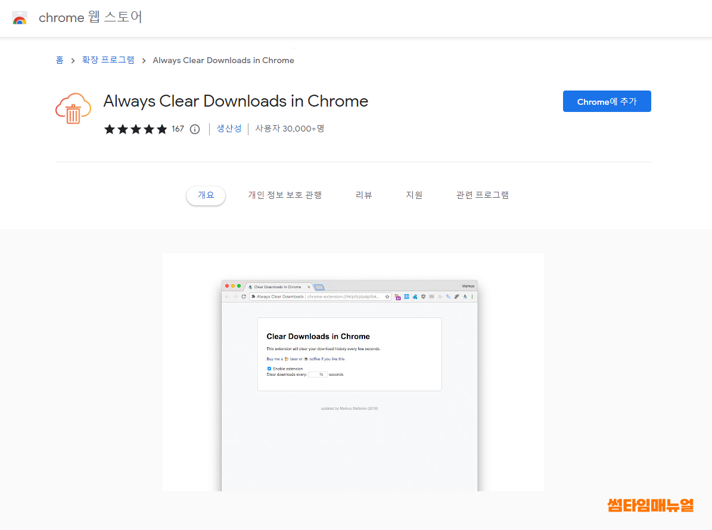
Task: Open 확장 프로그램 breadcrumb link
Action: pos(108,60)
